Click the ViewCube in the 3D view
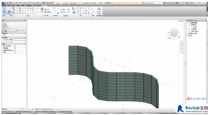This screenshot has width=211, height=115. point(173,33)
